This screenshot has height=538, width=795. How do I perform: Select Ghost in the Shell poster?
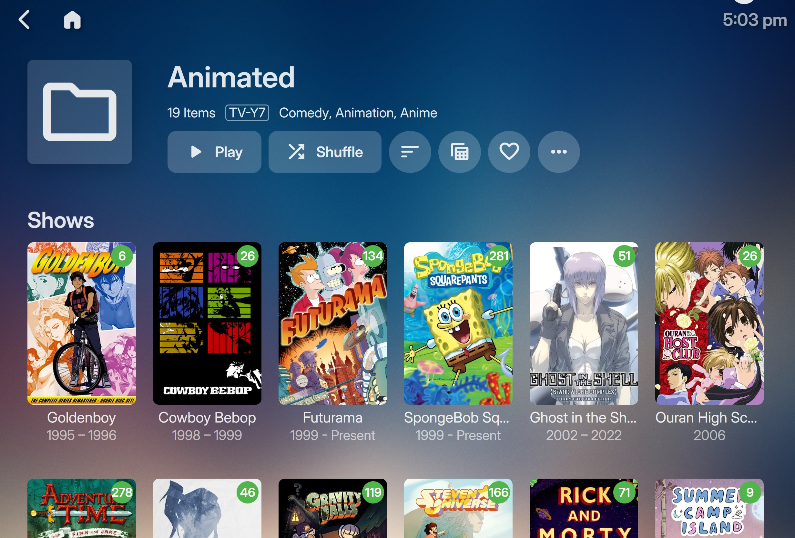pyautogui.click(x=584, y=323)
